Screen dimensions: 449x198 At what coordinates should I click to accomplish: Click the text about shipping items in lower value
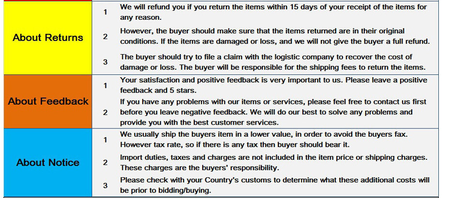(264, 140)
